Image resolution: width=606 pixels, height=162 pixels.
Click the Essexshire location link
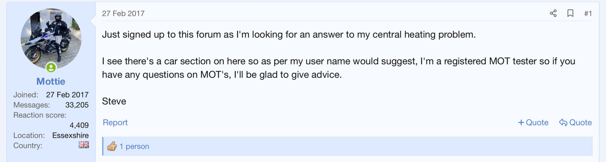pyautogui.click(x=70, y=135)
